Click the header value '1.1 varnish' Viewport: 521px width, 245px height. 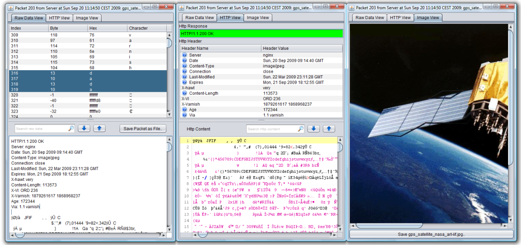coord(274,115)
